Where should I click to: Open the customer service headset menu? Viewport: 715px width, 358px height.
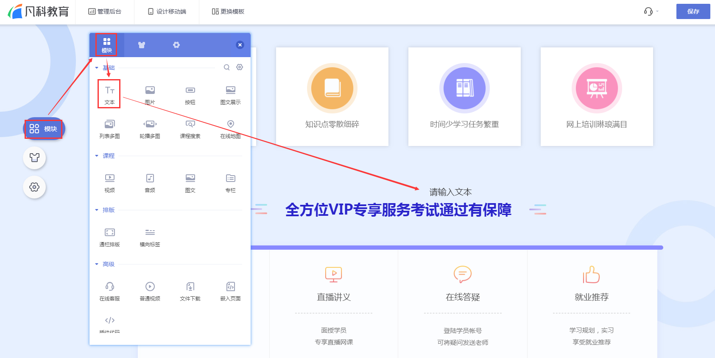[x=651, y=11]
